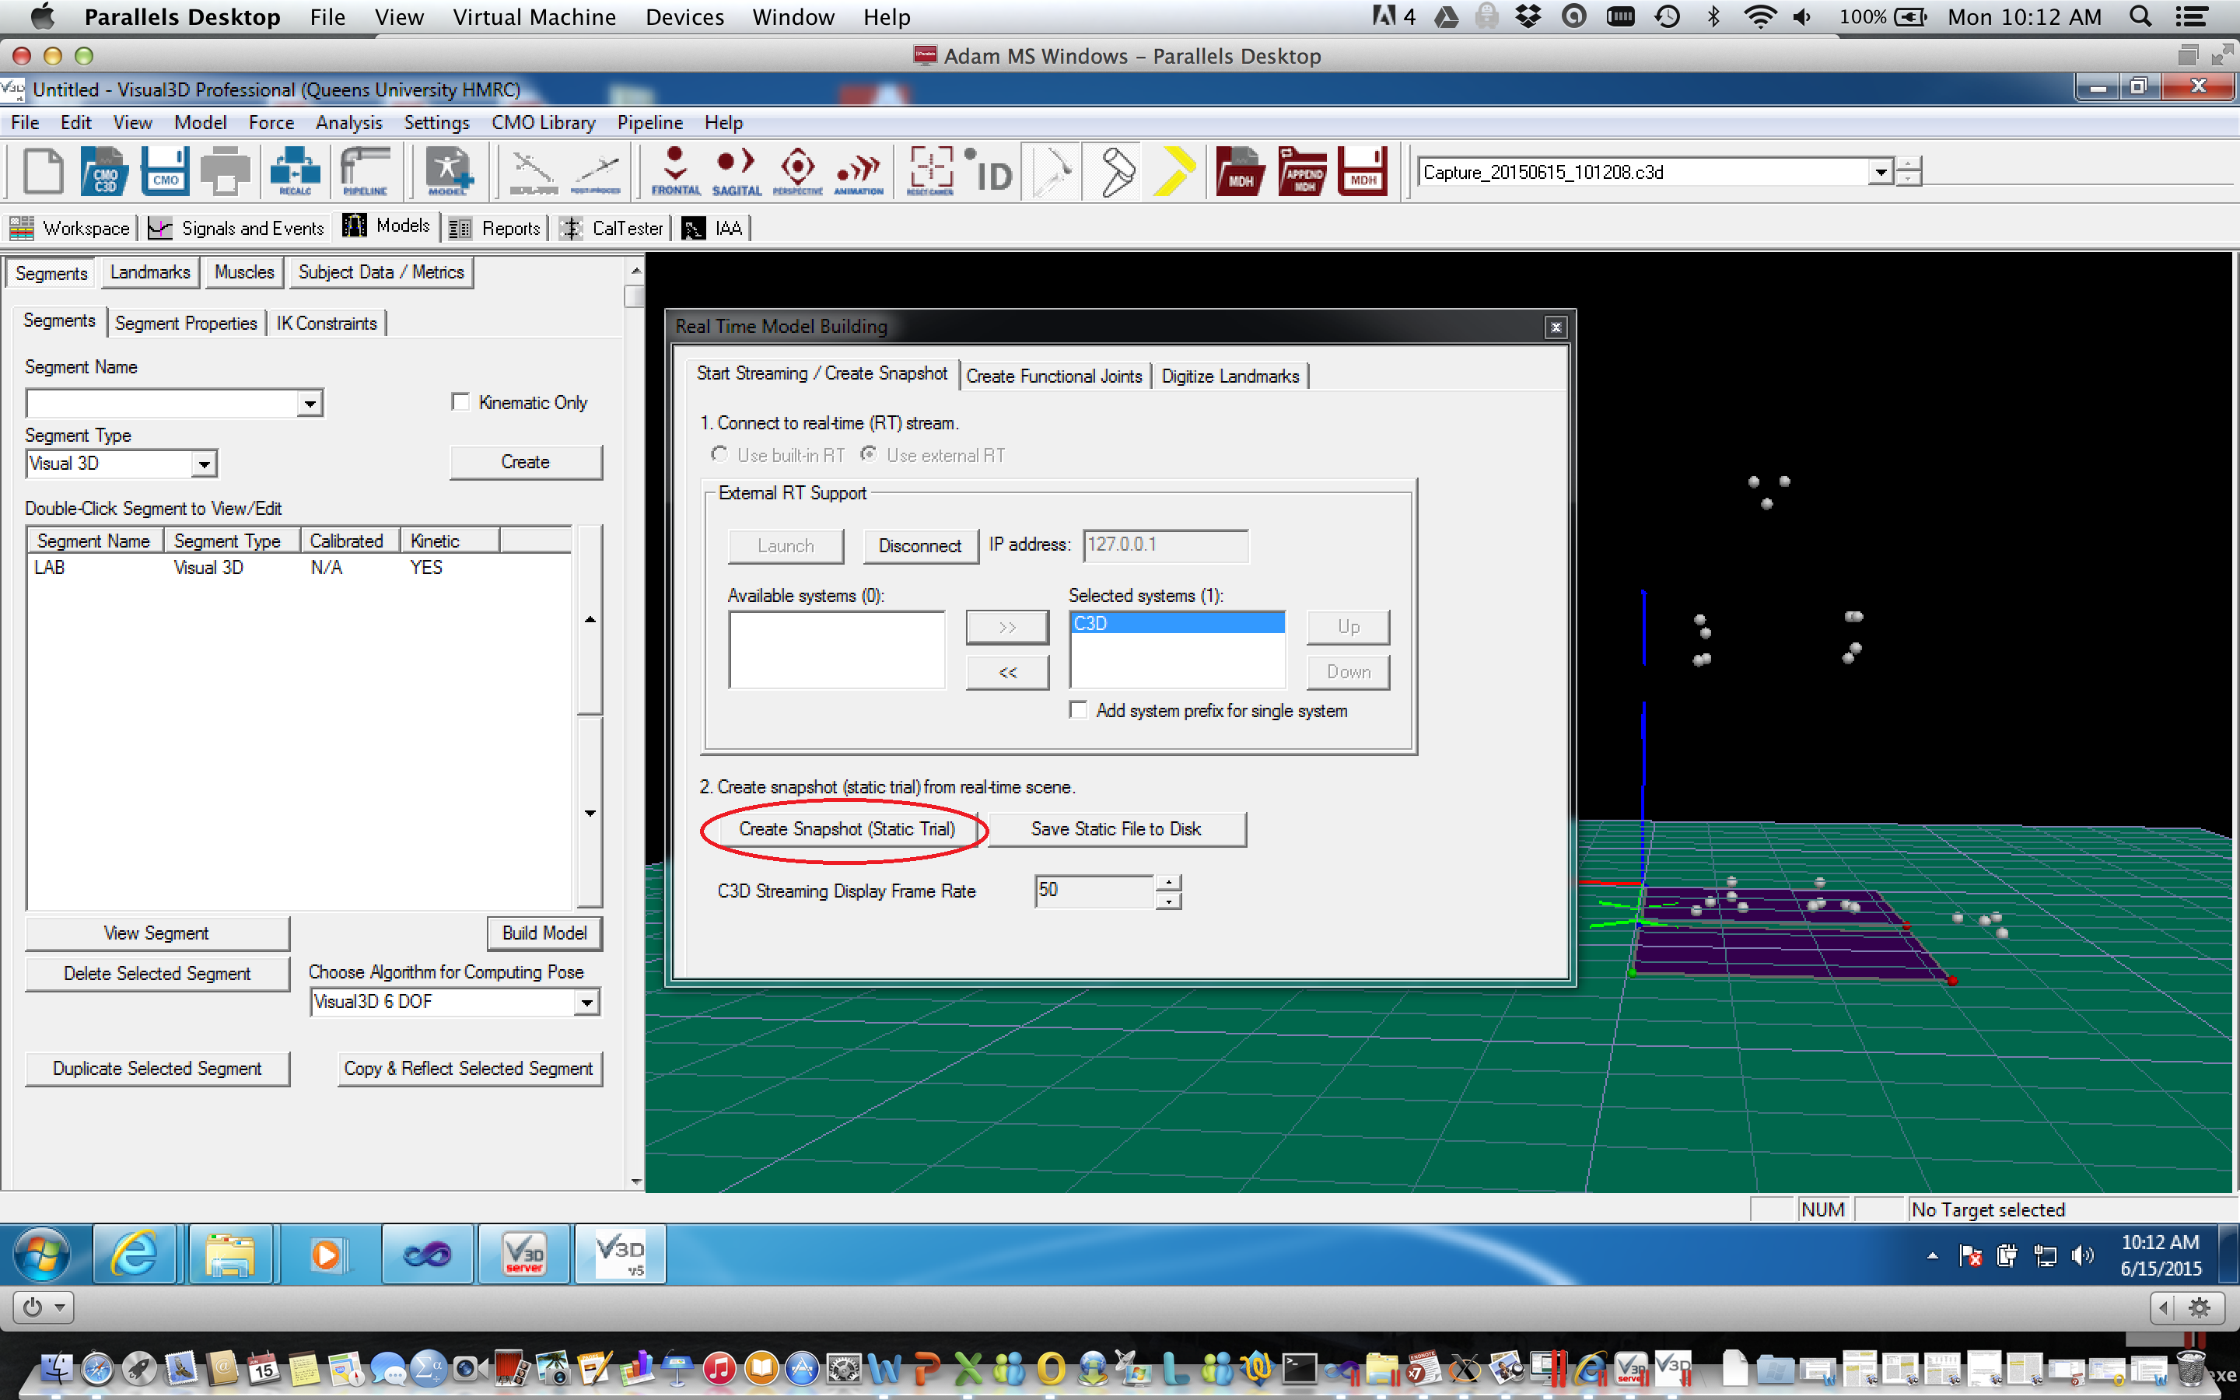This screenshot has width=2240, height=1400.
Task: Click the Windows Start orb
Action: click(x=40, y=1255)
